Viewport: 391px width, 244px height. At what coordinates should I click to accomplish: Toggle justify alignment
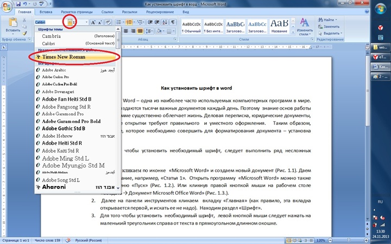click(x=140, y=31)
